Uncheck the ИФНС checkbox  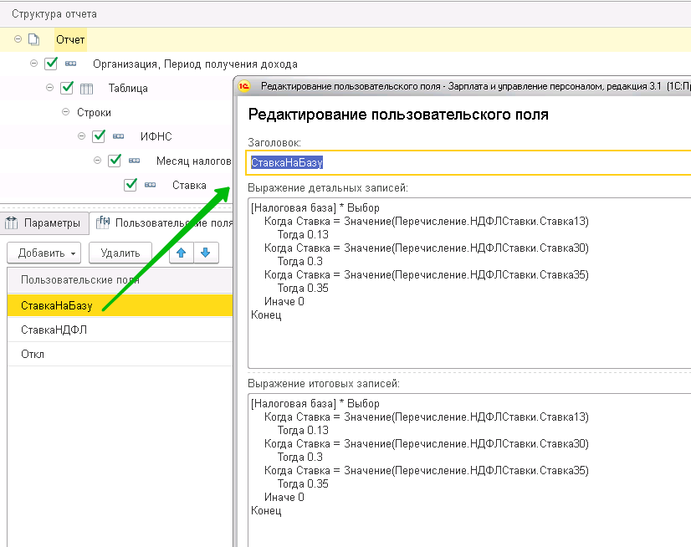(99, 136)
